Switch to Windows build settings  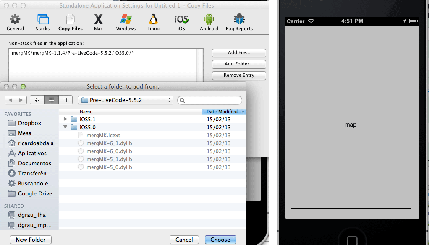(126, 22)
